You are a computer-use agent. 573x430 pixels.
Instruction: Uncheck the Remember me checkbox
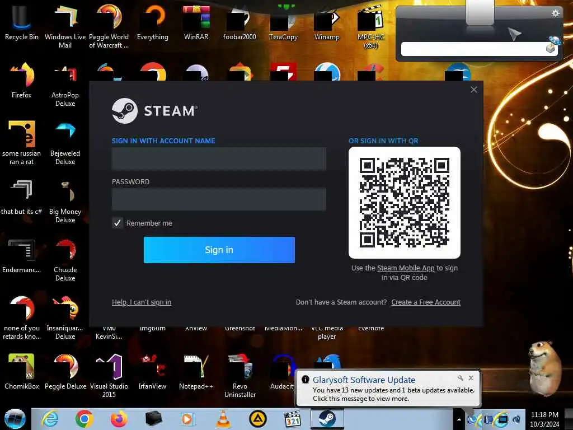[x=118, y=223]
